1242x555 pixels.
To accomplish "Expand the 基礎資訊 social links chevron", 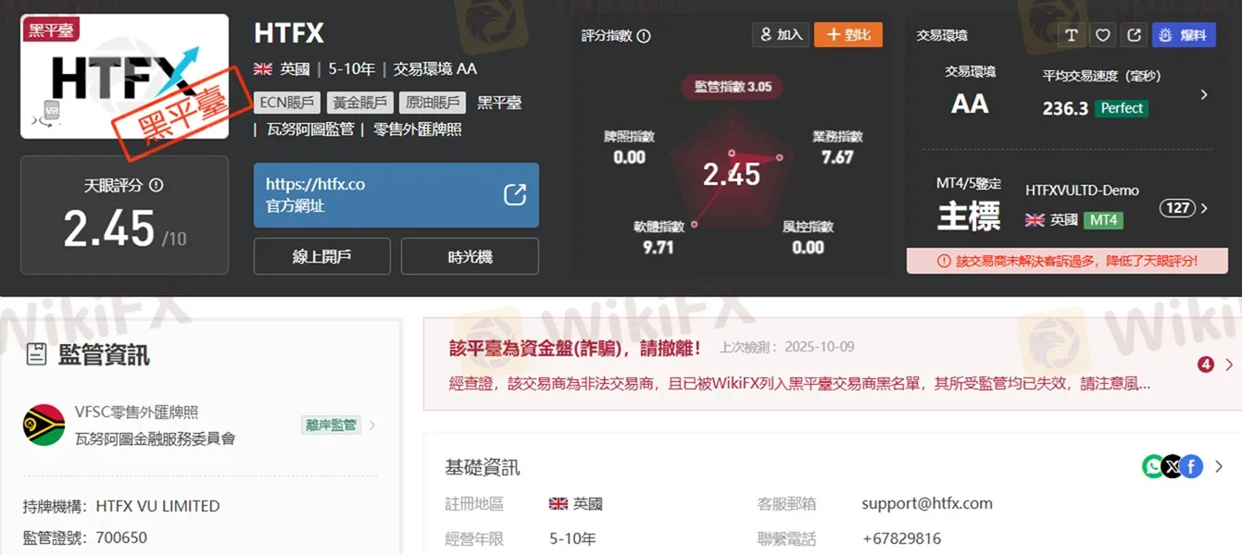I will pos(1219,466).
